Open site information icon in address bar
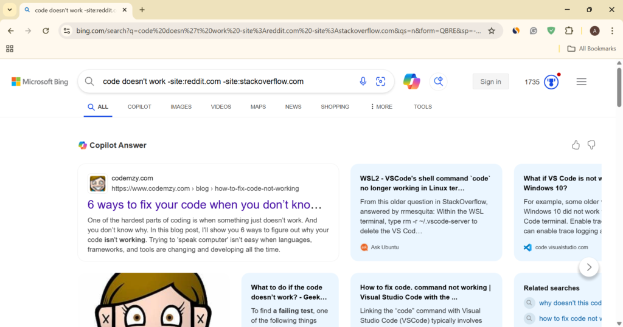 (67, 30)
